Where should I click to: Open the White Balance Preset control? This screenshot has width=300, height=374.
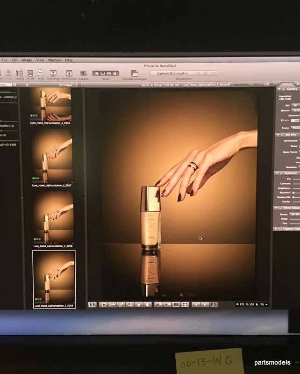(x=294, y=214)
